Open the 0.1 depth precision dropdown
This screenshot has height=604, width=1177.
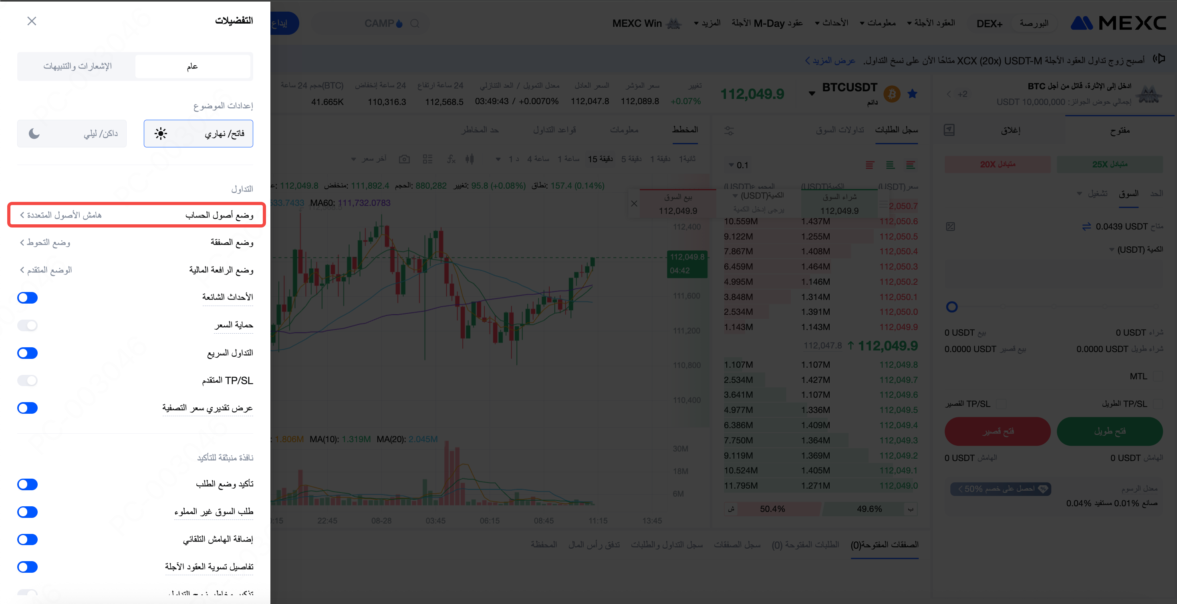tap(738, 165)
